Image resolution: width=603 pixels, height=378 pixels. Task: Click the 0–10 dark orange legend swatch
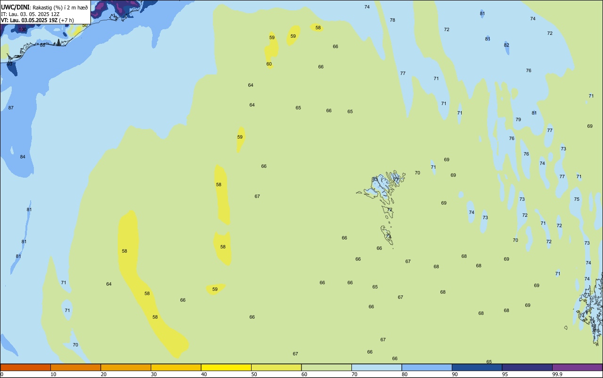[25, 367]
